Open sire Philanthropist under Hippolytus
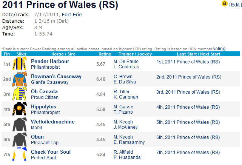The height and width of the screenshot is (165, 242). pyautogui.click(x=45, y=113)
